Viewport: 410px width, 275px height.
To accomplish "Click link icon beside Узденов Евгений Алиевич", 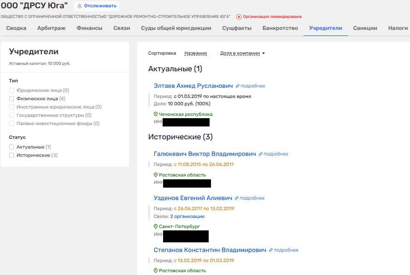I will (x=237, y=198).
